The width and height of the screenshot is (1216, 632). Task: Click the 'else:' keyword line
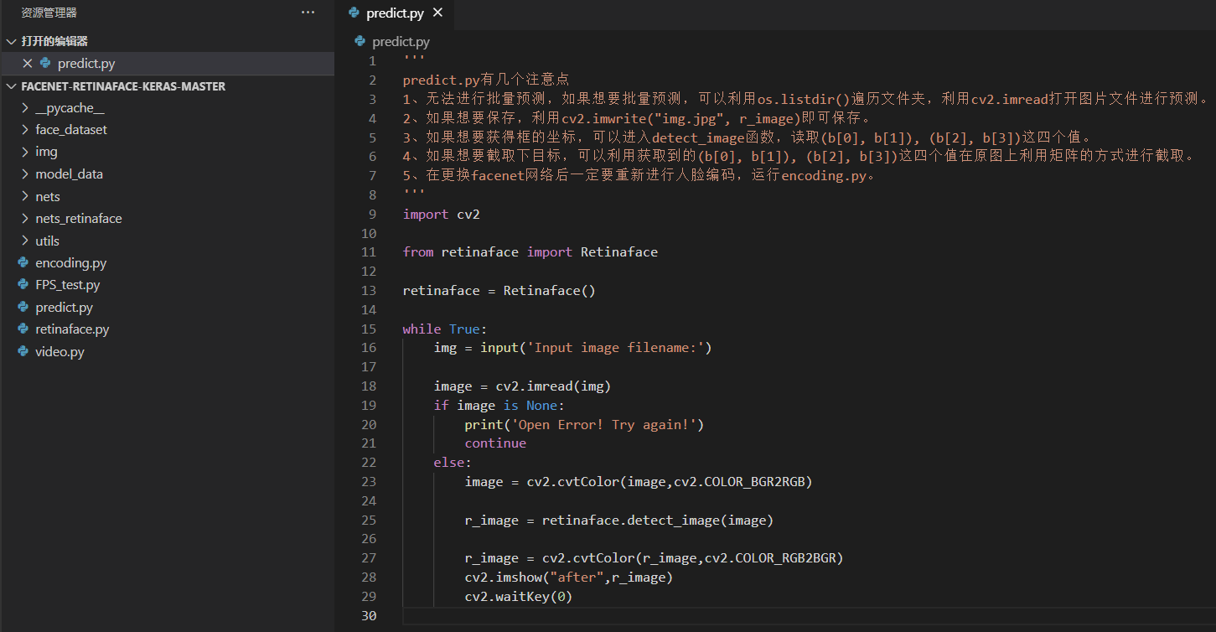coord(453,463)
